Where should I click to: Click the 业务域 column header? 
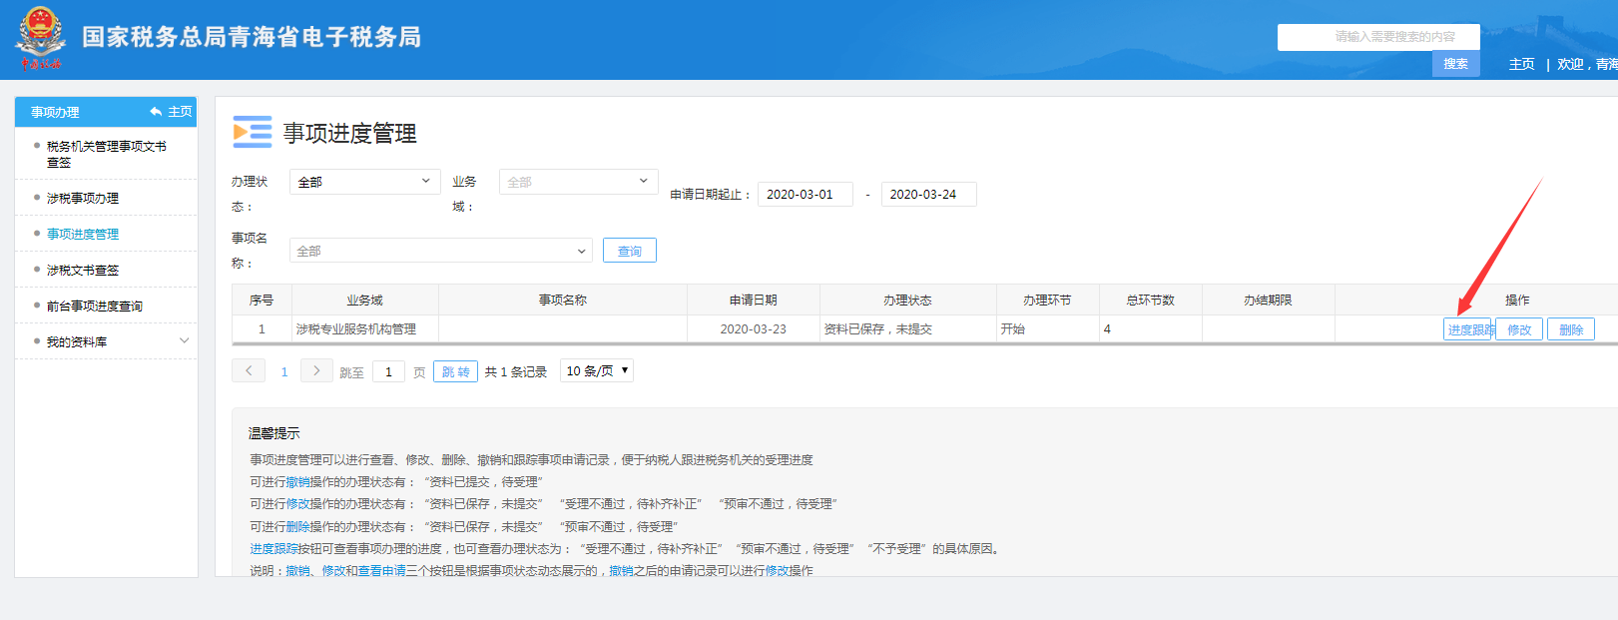(364, 300)
